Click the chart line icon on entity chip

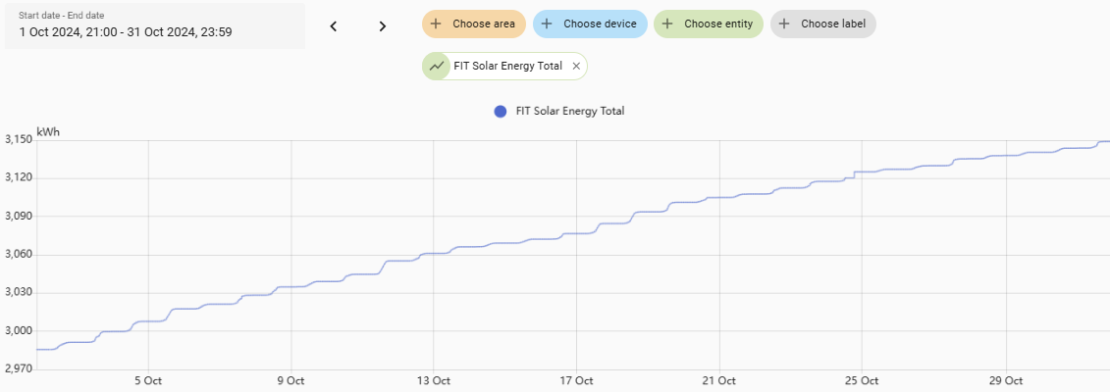(436, 67)
